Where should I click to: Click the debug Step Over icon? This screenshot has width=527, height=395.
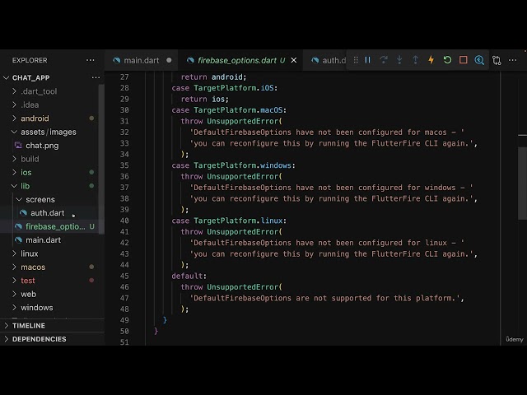(x=384, y=60)
